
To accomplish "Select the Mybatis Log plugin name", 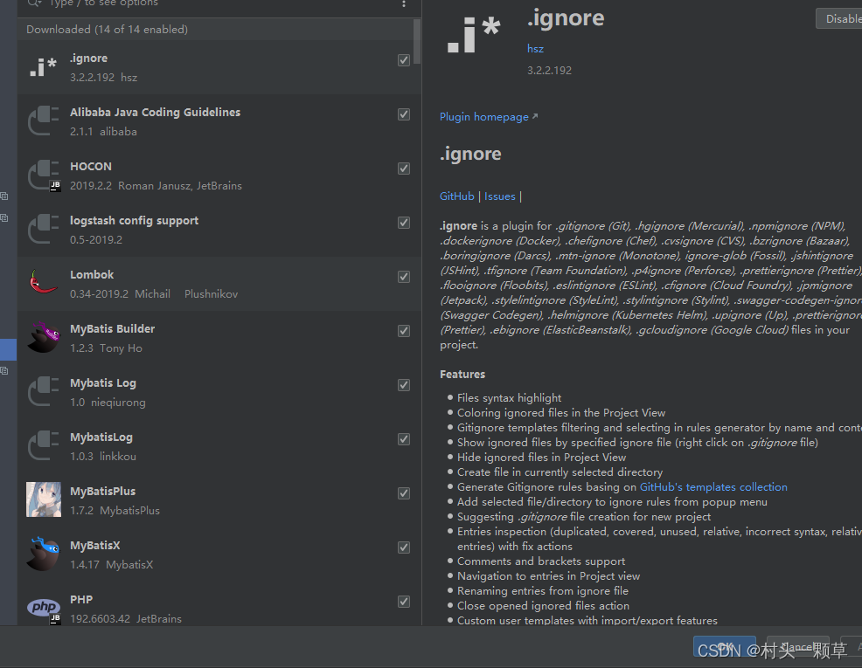I will [x=103, y=383].
